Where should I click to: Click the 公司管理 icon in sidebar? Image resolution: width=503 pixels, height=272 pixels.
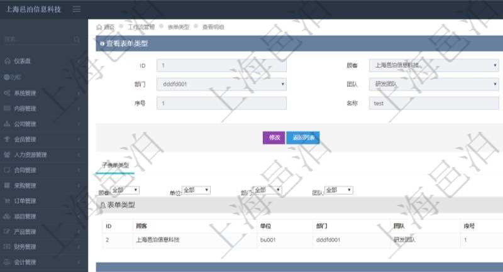tap(8, 124)
